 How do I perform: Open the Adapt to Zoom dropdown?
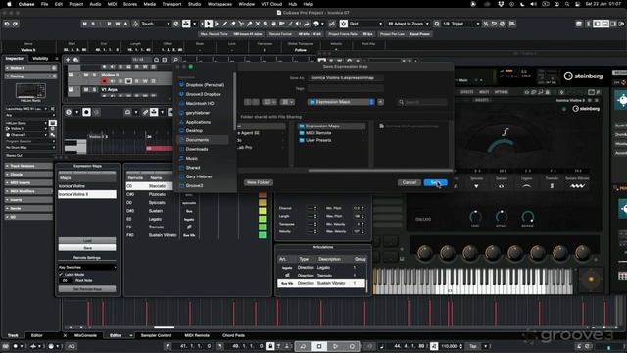(409, 24)
